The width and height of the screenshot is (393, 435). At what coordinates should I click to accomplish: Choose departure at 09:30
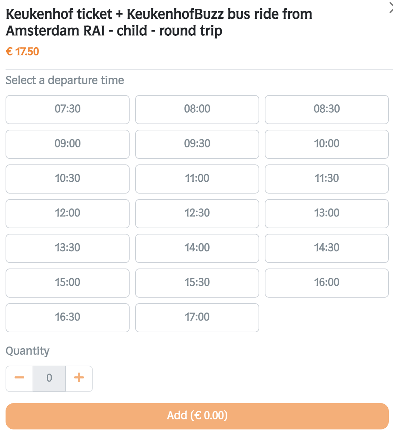coord(197,144)
